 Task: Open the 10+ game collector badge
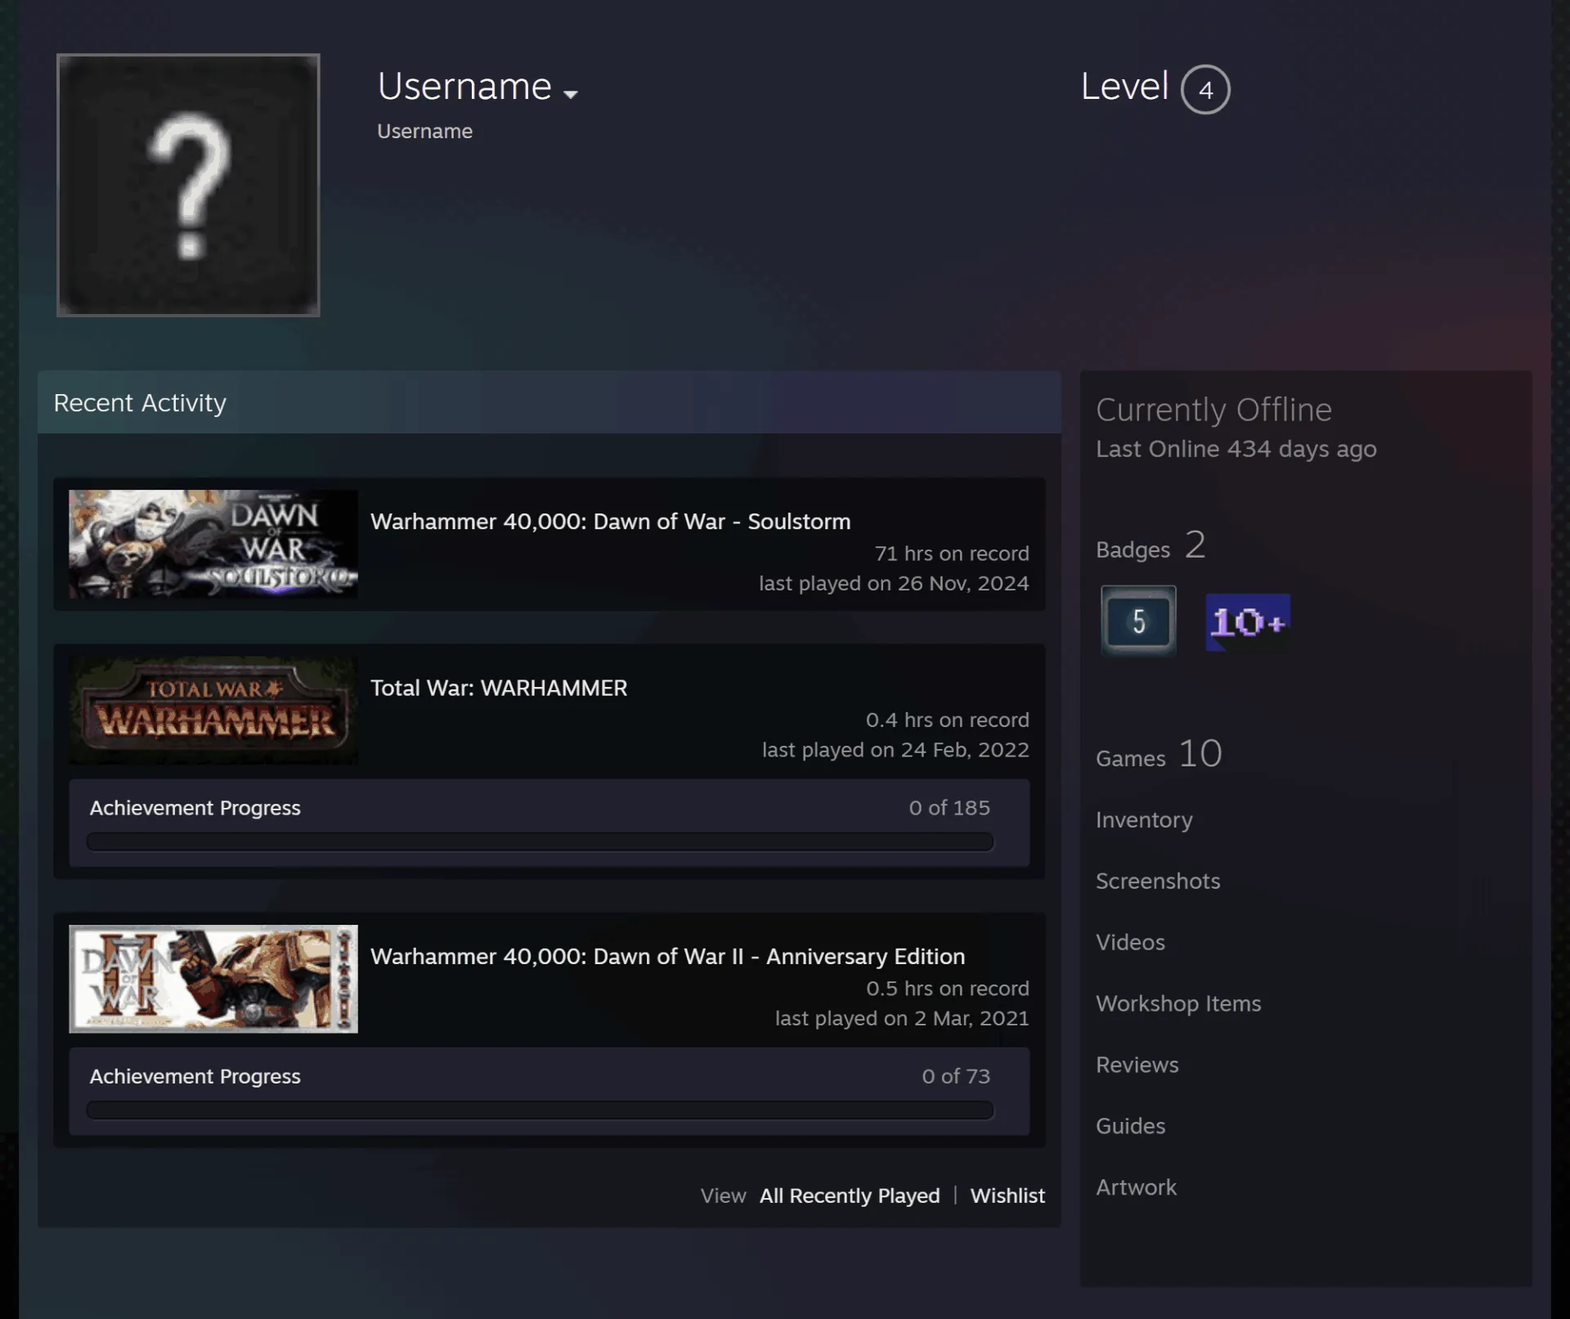pos(1248,622)
